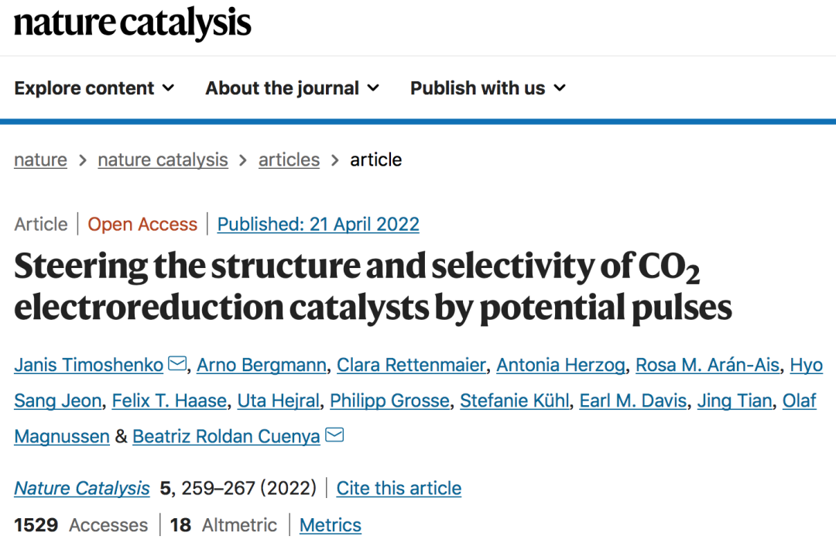Open the Metrics link
This screenshot has width=836, height=543.
(331, 525)
